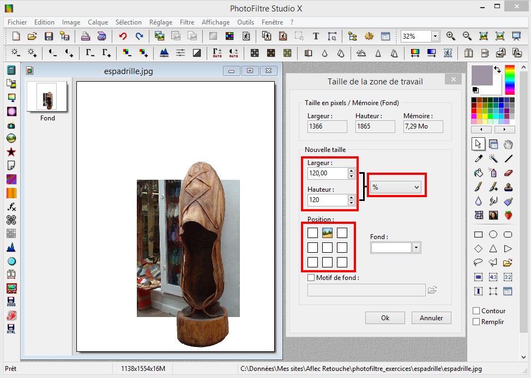Decrease Largeur with the down spinner arrow
The height and width of the screenshot is (378, 531).
pos(351,176)
